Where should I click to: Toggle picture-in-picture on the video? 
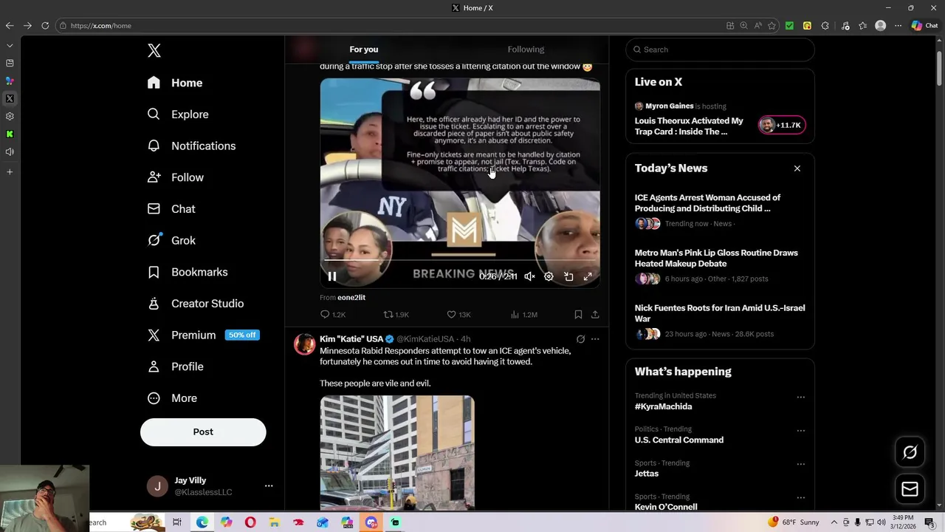568,276
